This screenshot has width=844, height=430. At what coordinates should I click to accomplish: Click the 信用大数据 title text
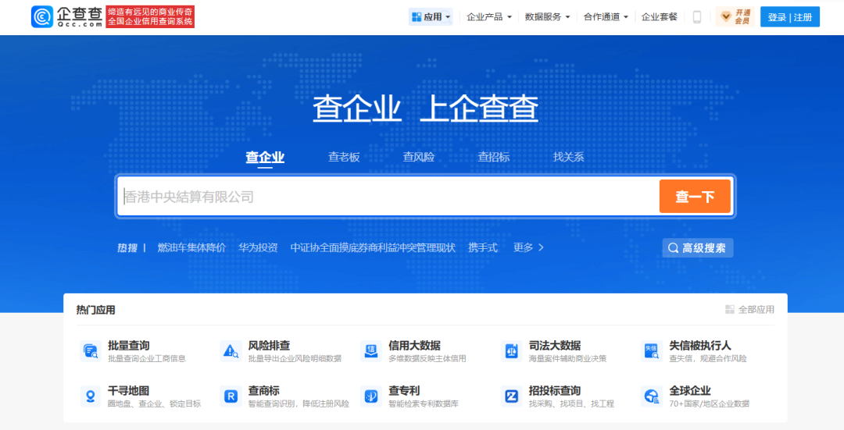(x=414, y=345)
